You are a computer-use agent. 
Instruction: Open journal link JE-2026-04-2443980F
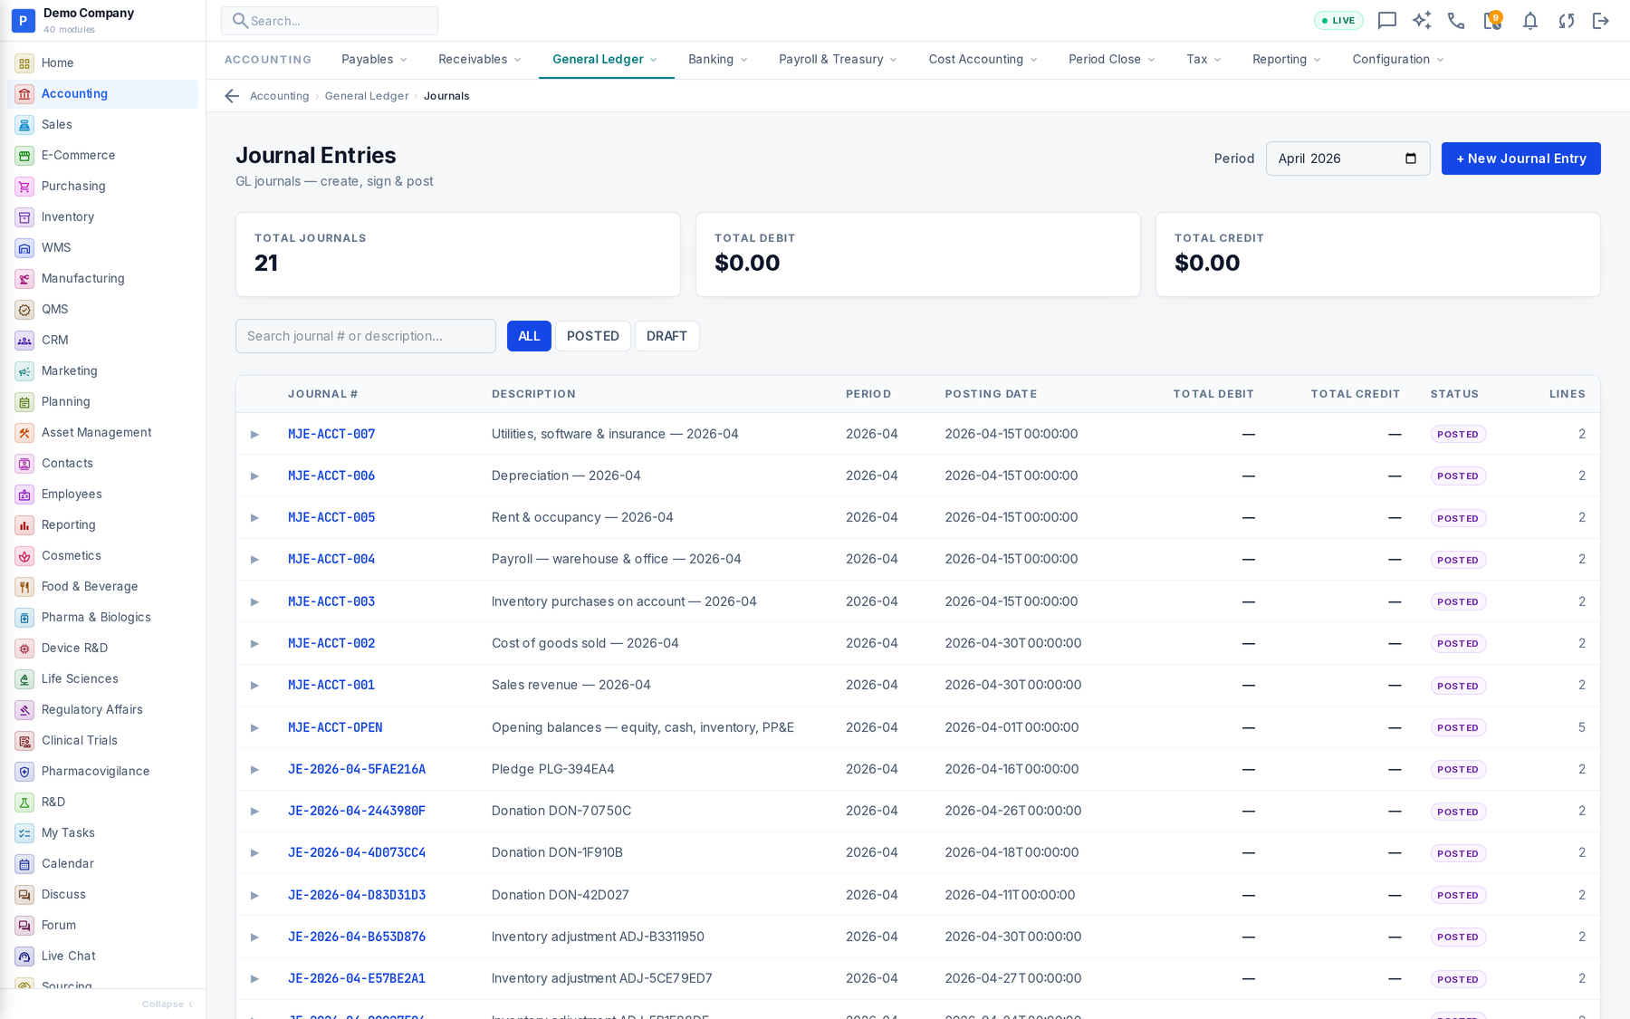(357, 812)
